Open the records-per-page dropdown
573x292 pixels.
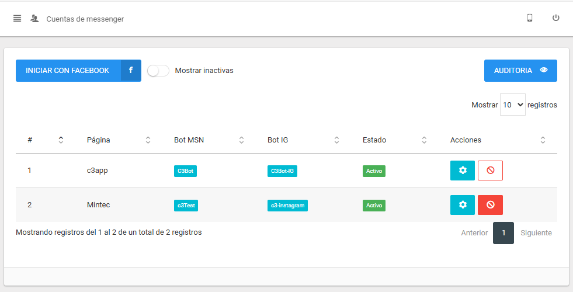[x=512, y=105]
